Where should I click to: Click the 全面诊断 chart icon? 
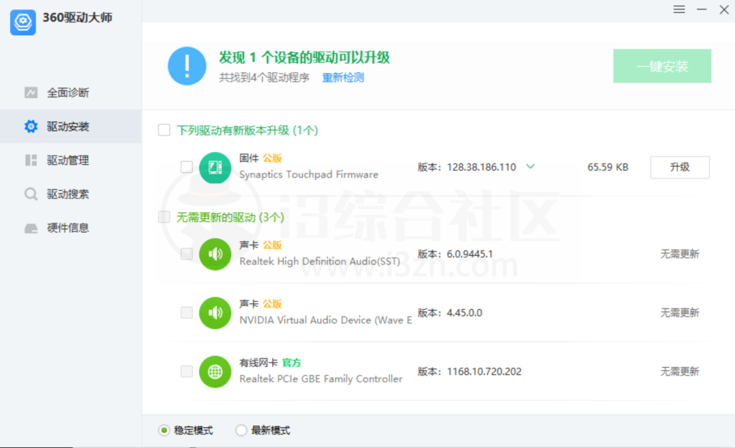coord(31,93)
